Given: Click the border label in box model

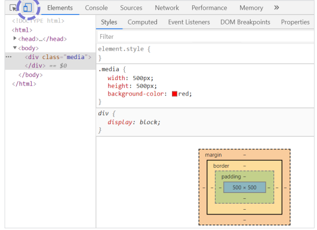Looking at the screenshot, I should pos(221,166).
